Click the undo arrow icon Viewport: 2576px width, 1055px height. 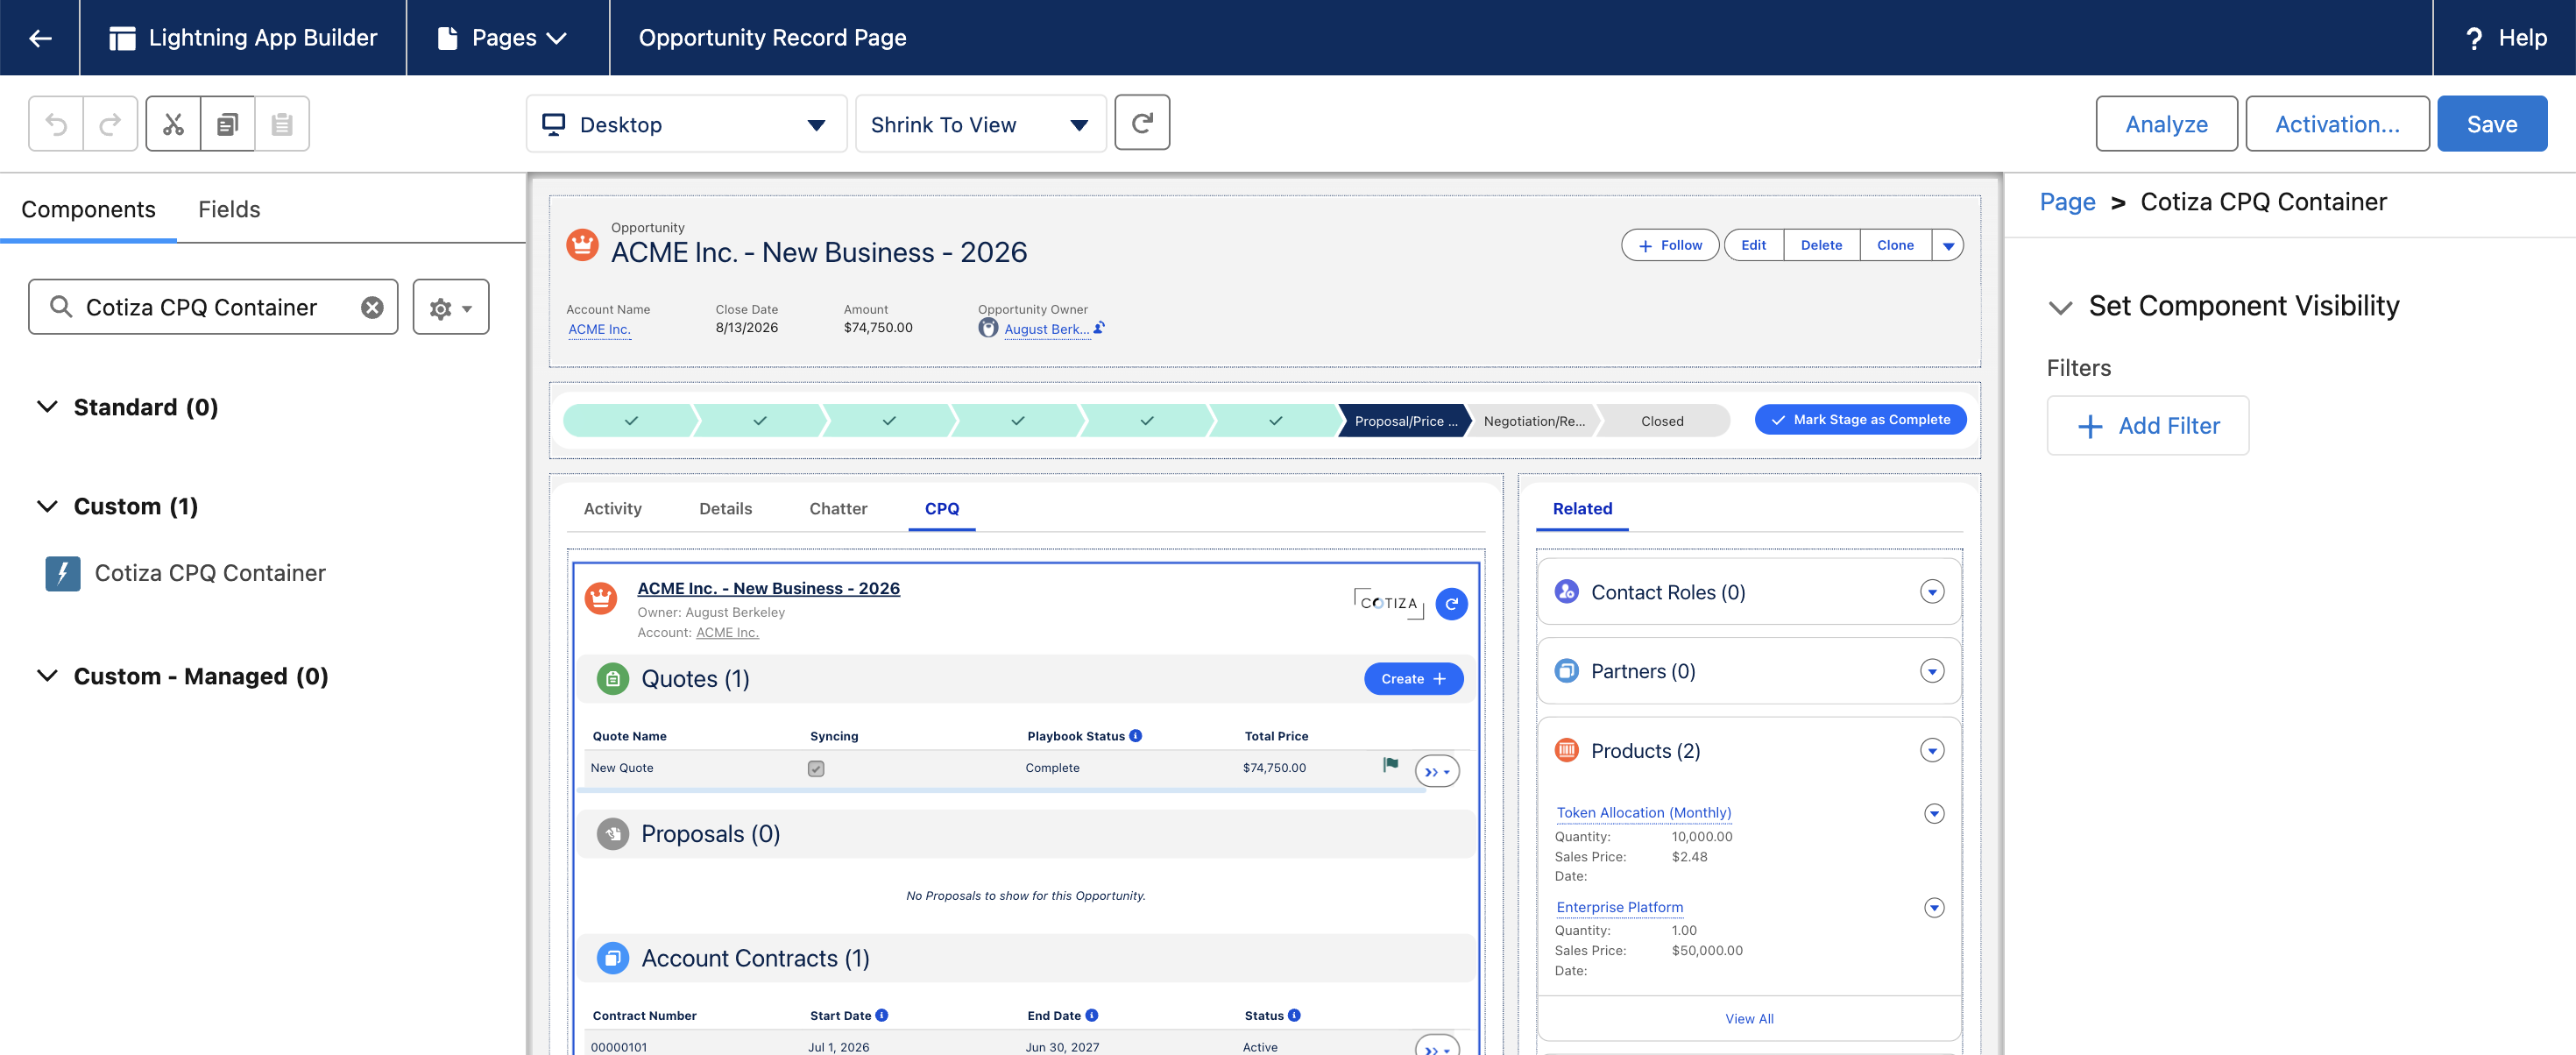pyautogui.click(x=56, y=124)
